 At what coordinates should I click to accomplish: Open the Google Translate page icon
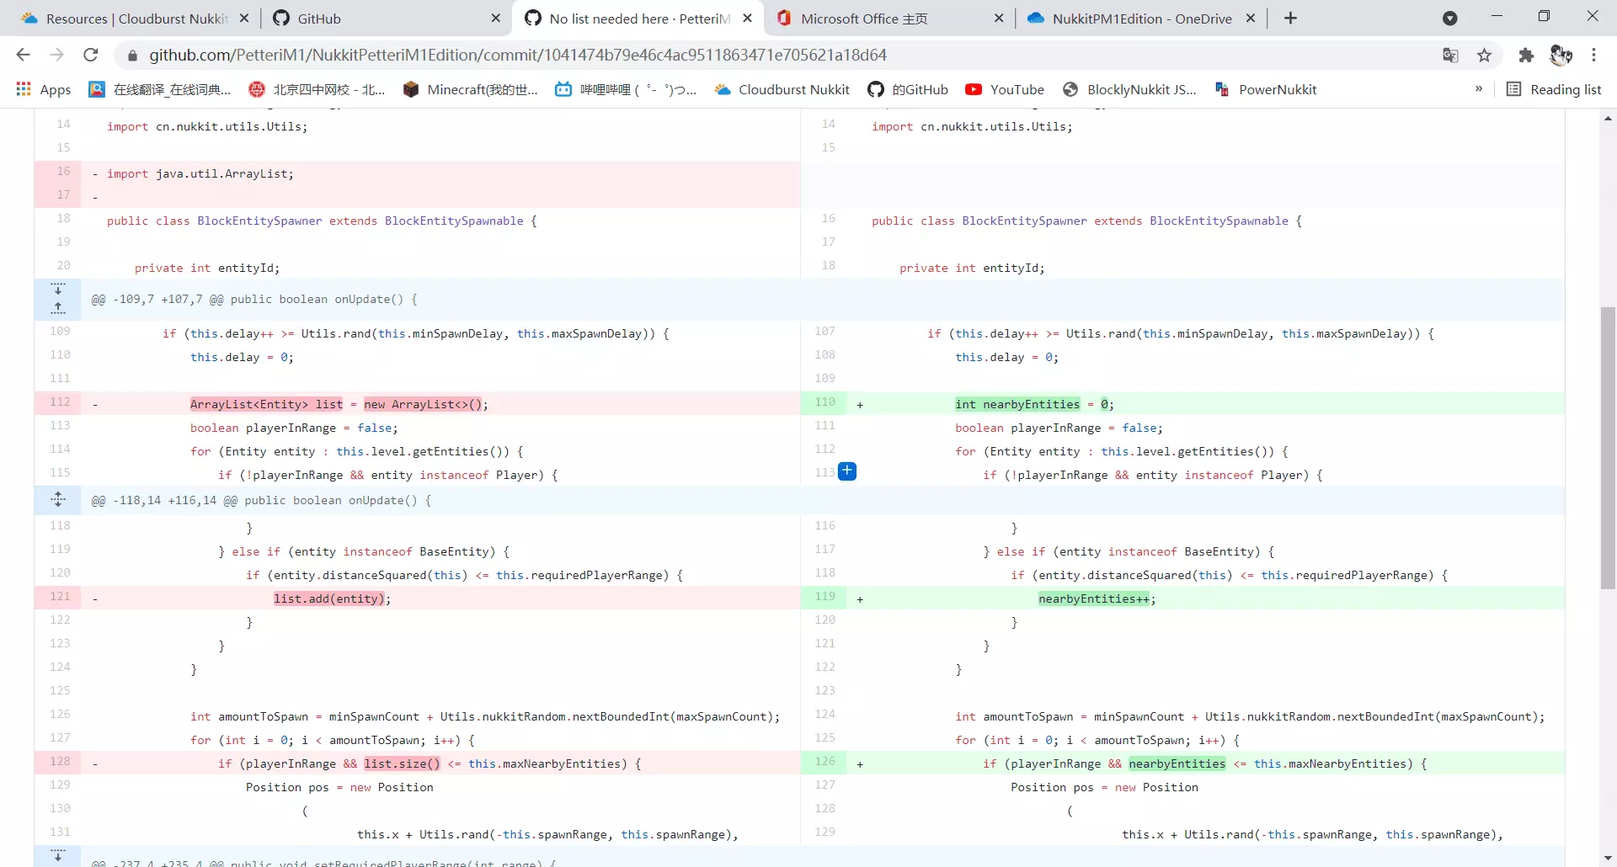point(1450,55)
